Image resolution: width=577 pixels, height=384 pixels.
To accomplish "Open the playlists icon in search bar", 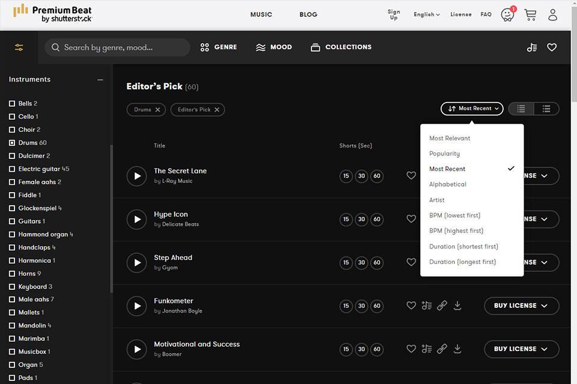I will point(532,47).
